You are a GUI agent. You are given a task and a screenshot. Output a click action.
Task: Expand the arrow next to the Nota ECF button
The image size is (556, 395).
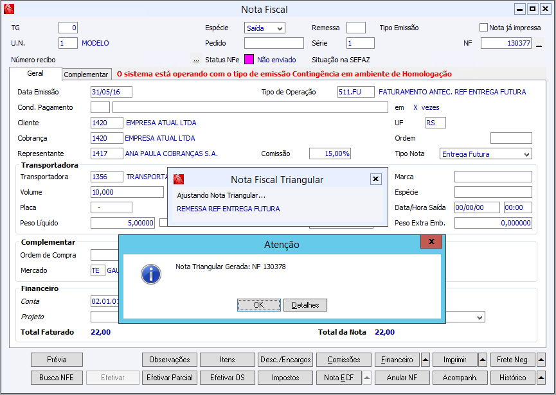pyautogui.click(x=367, y=378)
